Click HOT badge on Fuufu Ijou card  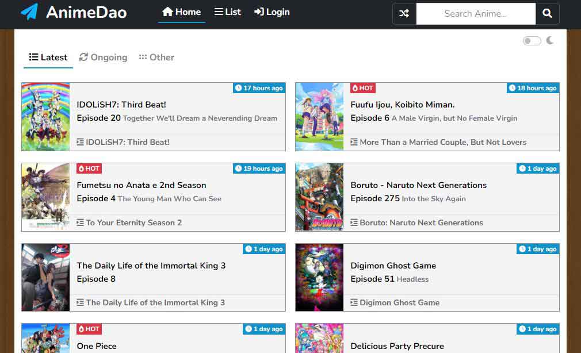point(363,88)
